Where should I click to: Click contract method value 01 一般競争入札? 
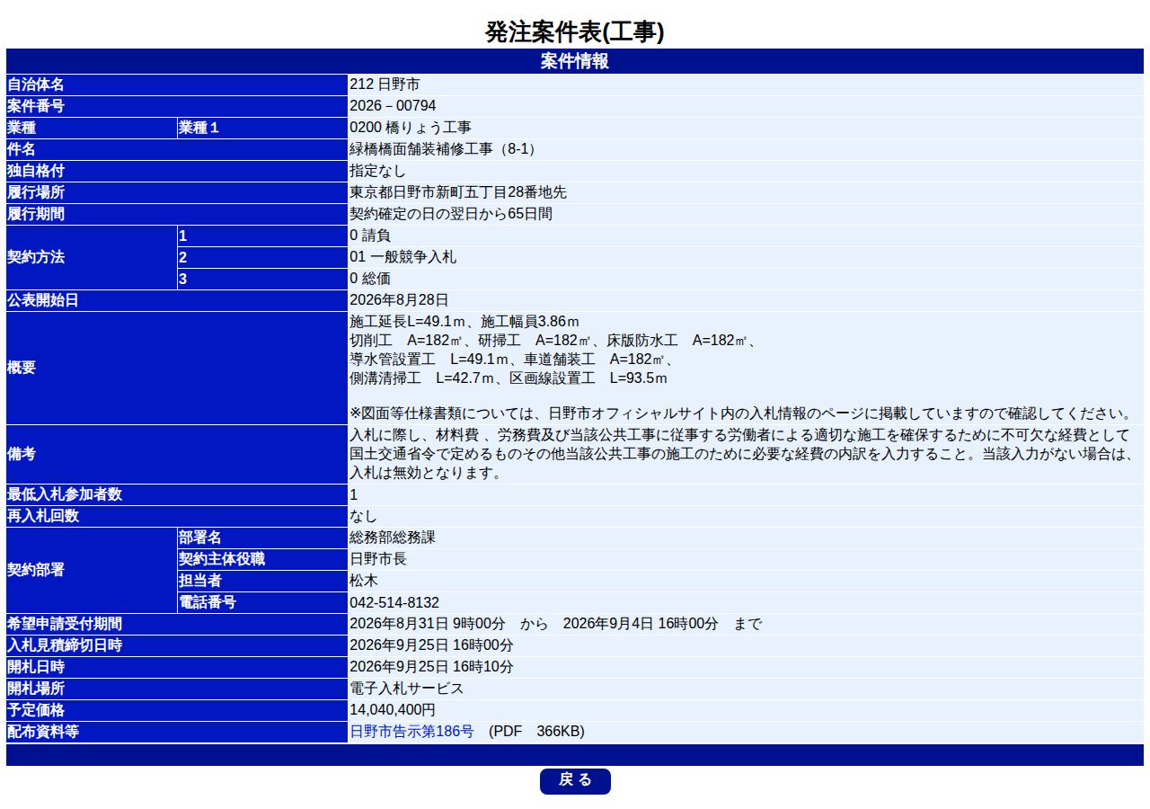click(x=402, y=257)
